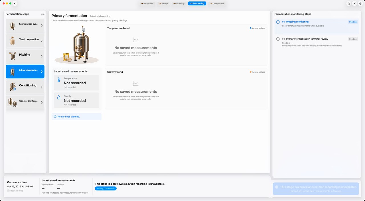The height and width of the screenshot is (201, 365).
Task: Click the Pitching tank icon
Action: 12,56
